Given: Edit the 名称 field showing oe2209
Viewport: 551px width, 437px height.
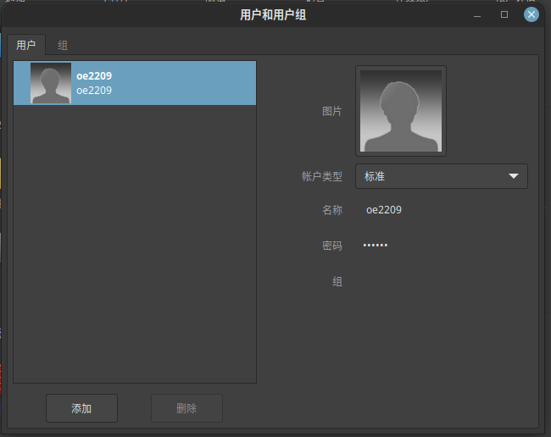Looking at the screenshot, I should tap(384, 210).
